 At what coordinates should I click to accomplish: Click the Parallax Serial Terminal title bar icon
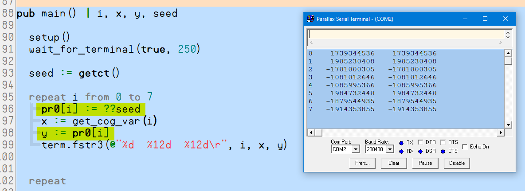(311, 19)
